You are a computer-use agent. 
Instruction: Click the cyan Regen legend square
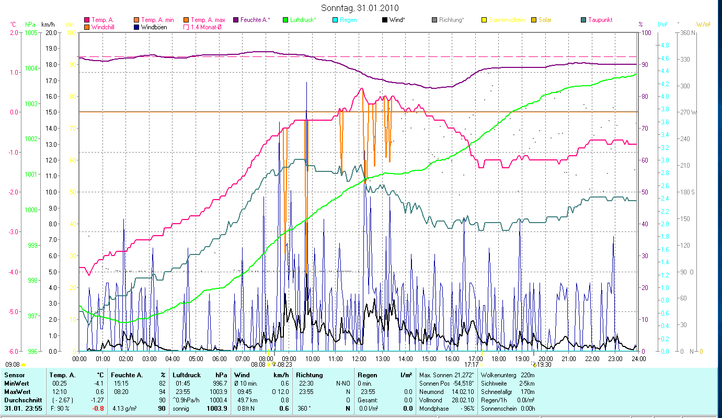pos(335,20)
